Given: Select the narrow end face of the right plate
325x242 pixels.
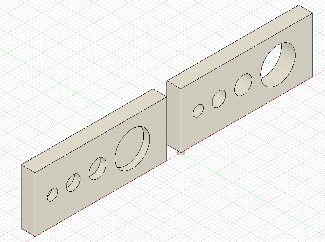Looking at the screenshot, I should click(174, 117).
